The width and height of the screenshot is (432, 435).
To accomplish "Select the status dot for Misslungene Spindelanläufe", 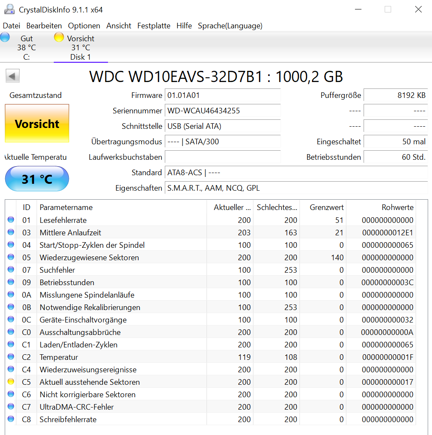I will coord(11,295).
